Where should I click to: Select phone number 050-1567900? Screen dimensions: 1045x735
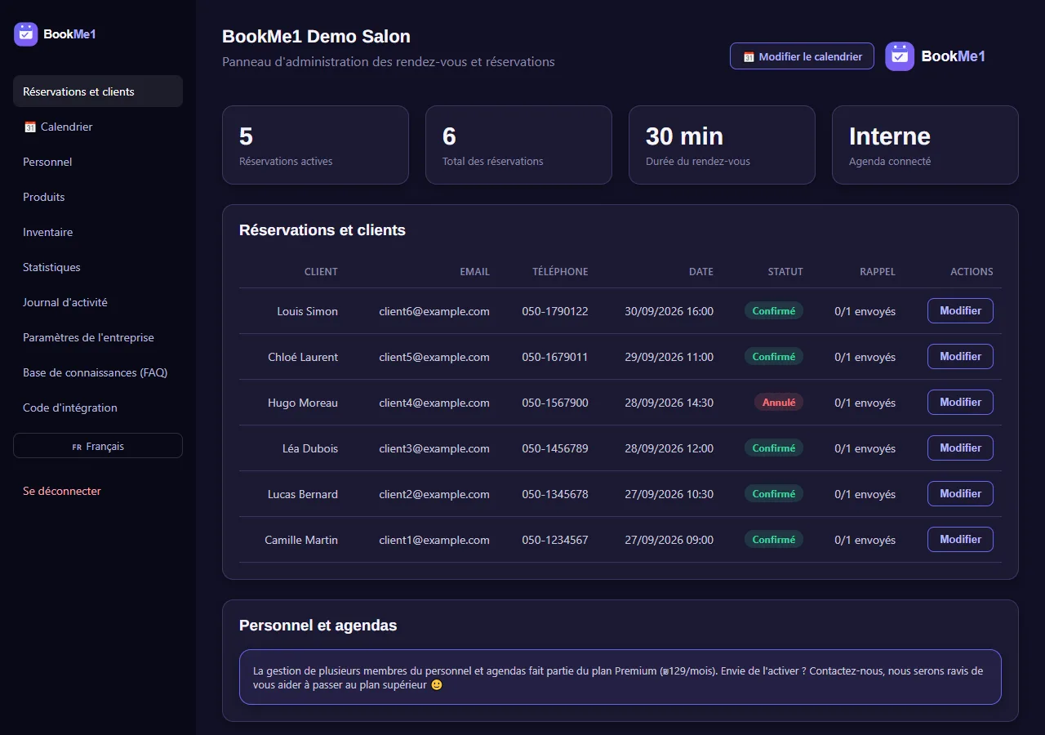pyautogui.click(x=555, y=403)
